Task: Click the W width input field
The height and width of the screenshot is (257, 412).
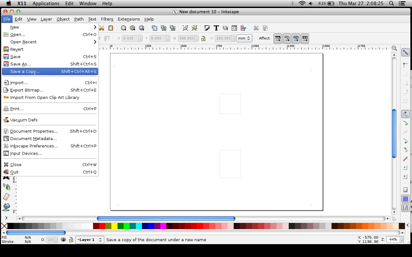Action: pyautogui.click(x=186, y=38)
